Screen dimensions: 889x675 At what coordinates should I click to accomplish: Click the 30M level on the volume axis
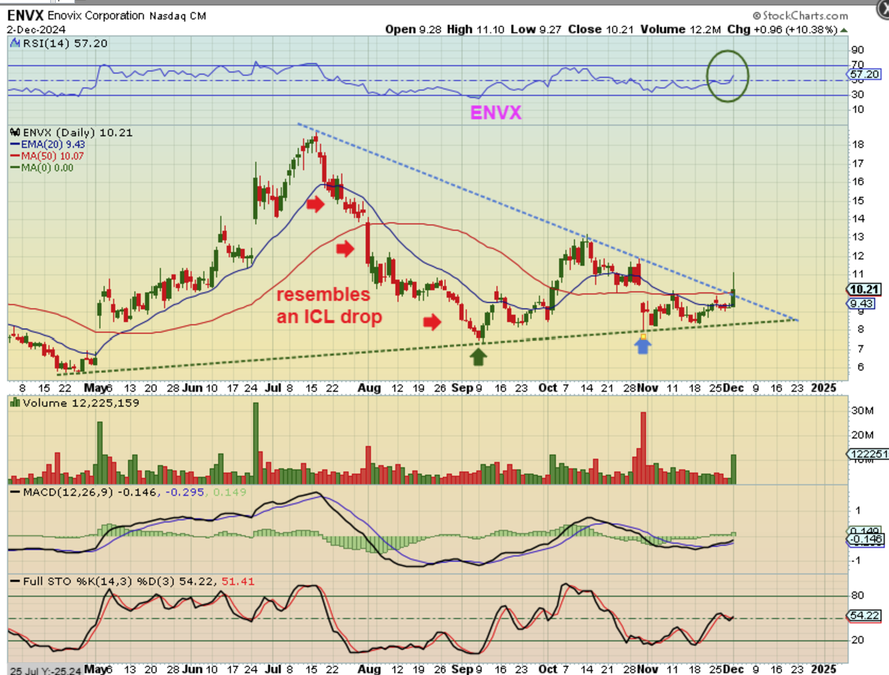(x=863, y=411)
